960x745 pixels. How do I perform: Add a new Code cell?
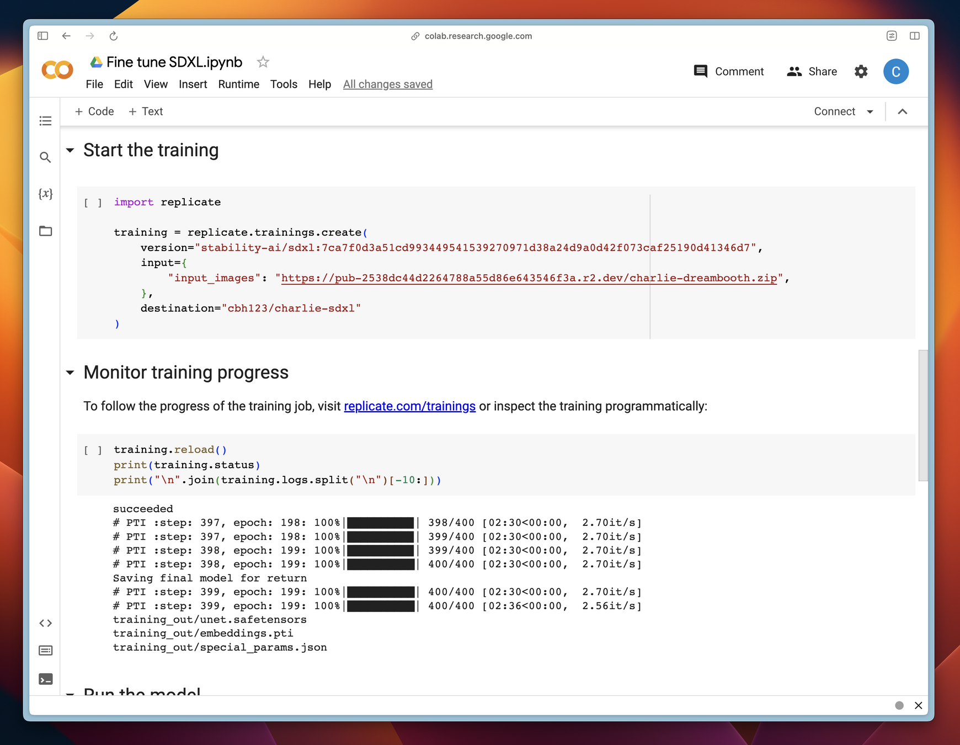(x=94, y=111)
